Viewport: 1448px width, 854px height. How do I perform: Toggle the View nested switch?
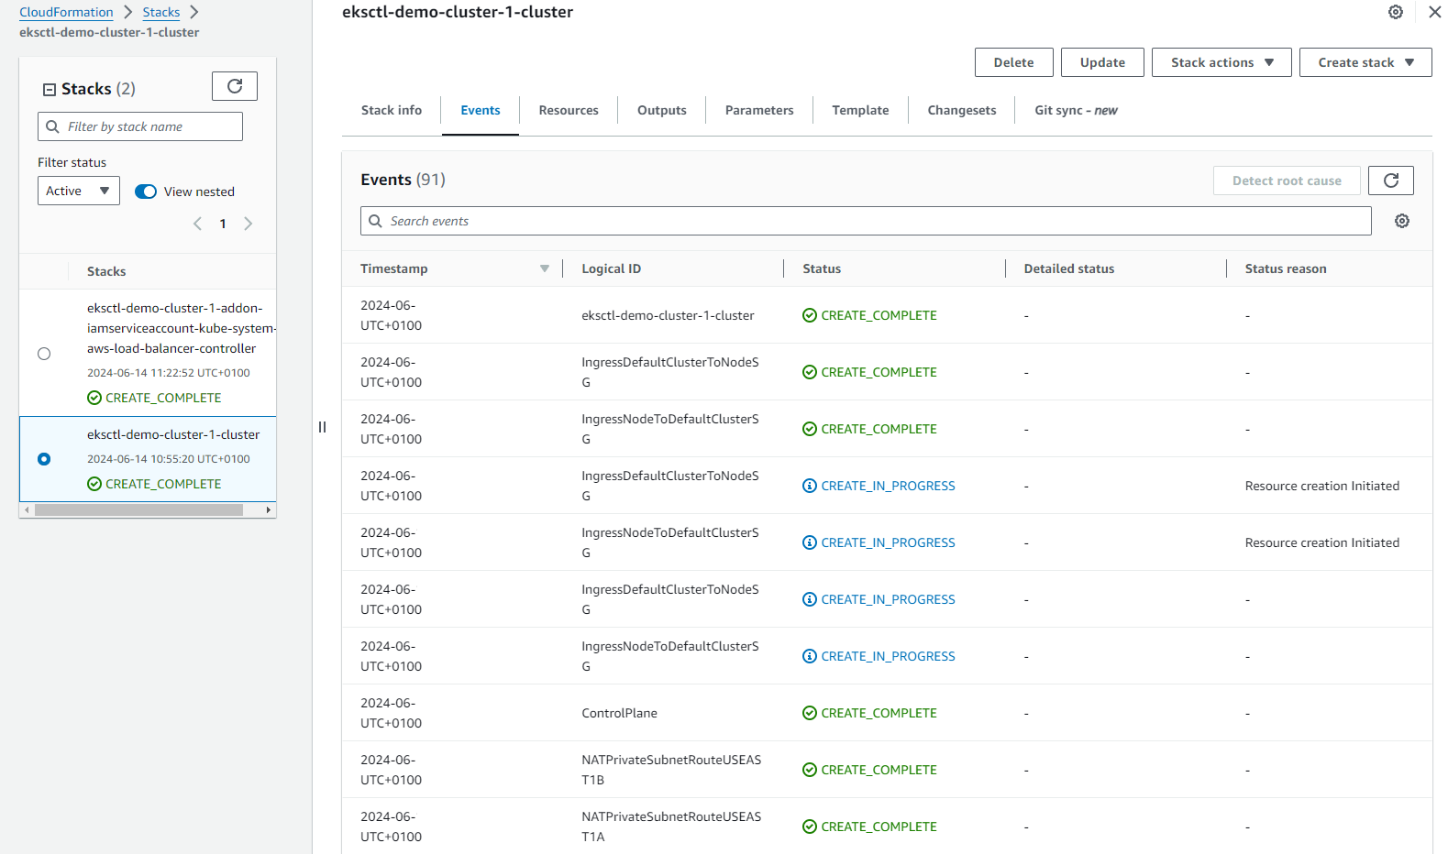click(x=146, y=192)
